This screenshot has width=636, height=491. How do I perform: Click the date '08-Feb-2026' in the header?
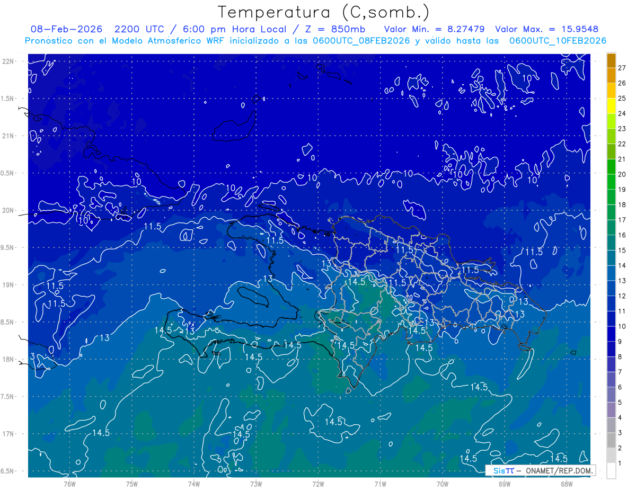(66, 29)
